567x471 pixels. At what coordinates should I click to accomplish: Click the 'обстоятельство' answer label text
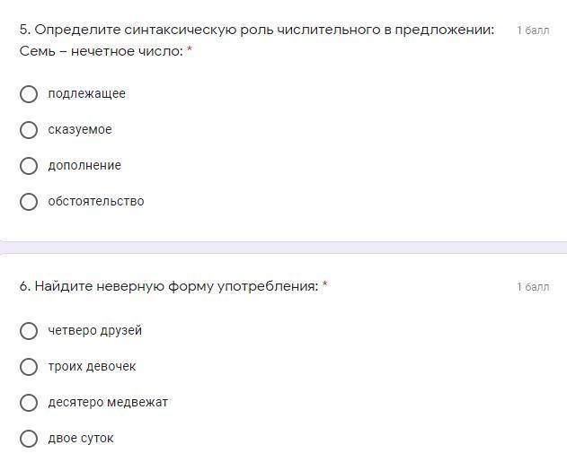coord(96,202)
